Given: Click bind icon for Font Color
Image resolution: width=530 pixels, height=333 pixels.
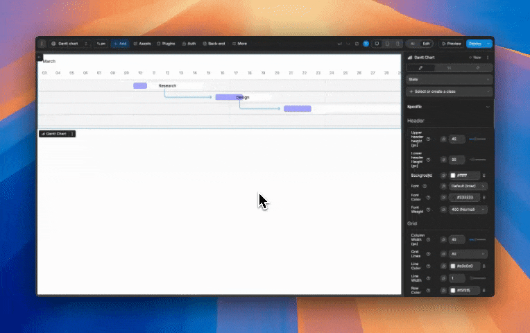Looking at the screenshot, I should tap(443, 198).
